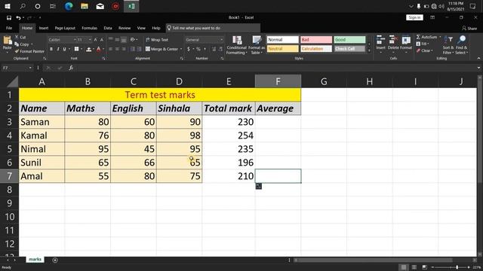This screenshot has width=483, height=271.
Task: Add a new sheet with plus
Action: pos(55,260)
